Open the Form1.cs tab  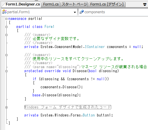51,4
